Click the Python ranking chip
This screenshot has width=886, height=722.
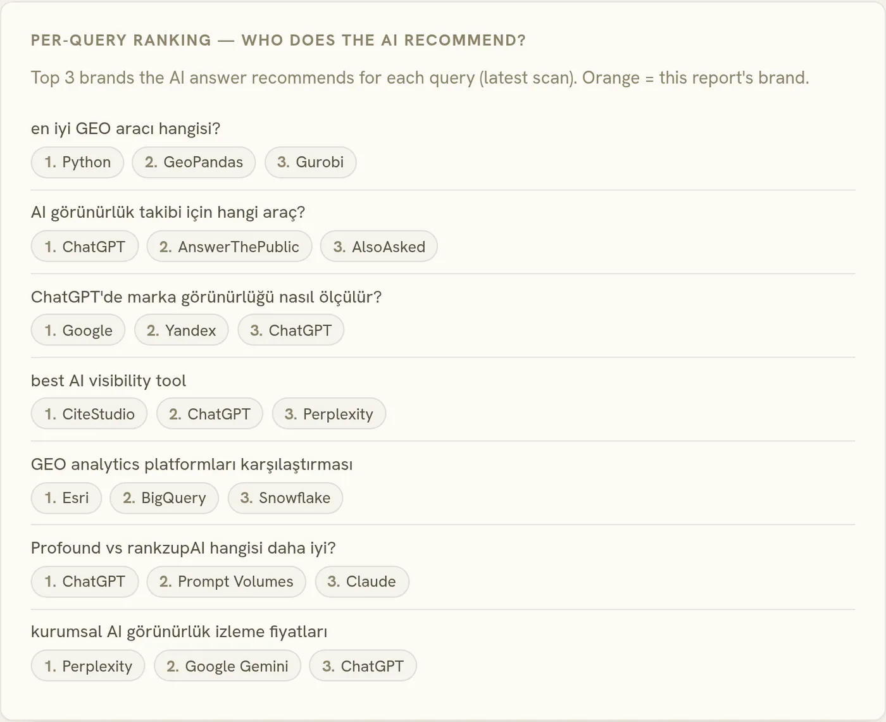pyautogui.click(x=77, y=163)
